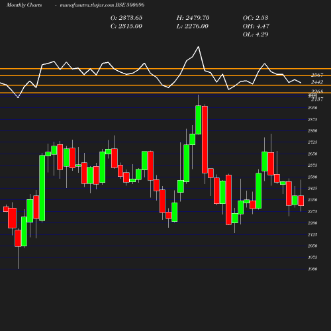Select the open value 'O: 2373.65'
This screenshot has width=331, height=331.
pos(126,18)
